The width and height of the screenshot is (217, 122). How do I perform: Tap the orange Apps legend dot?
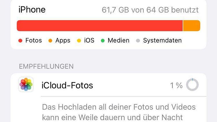coord(50,41)
